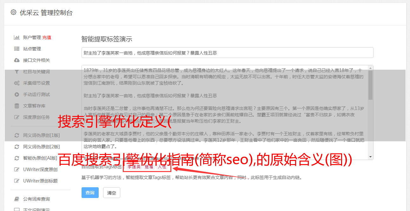410x211 pixels.
Task: Click the UWriter原创标题 edit icon
Action: click(17, 181)
